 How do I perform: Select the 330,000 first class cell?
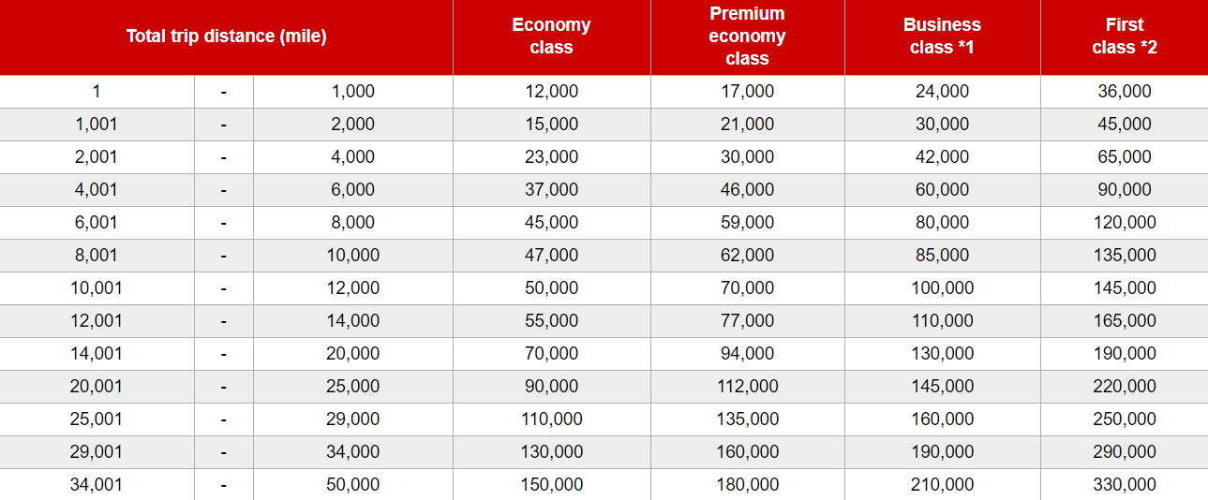pyautogui.click(x=1125, y=485)
